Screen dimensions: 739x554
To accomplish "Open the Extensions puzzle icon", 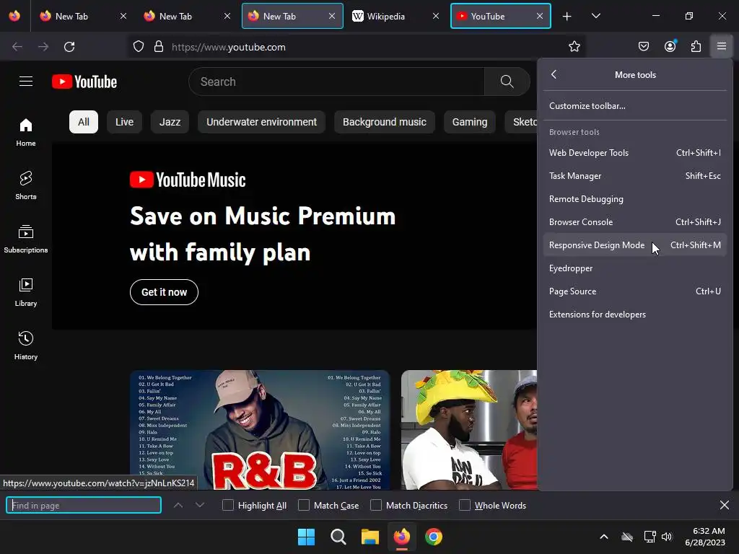I will tap(696, 46).
